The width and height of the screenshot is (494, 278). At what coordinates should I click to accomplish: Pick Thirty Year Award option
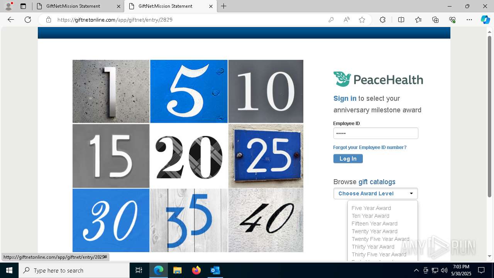[x=373, y=247]
